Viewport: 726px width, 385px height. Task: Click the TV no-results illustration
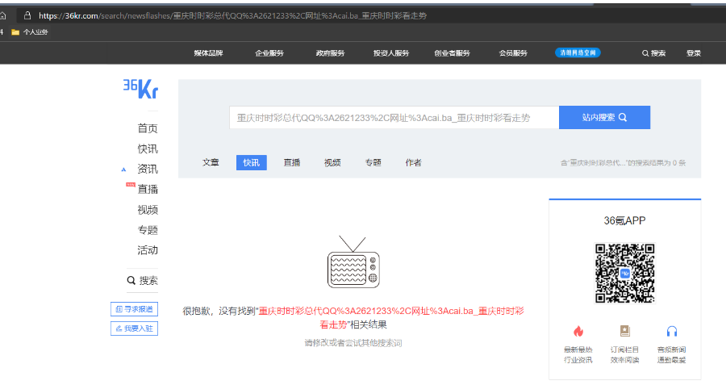pos(353,262)
